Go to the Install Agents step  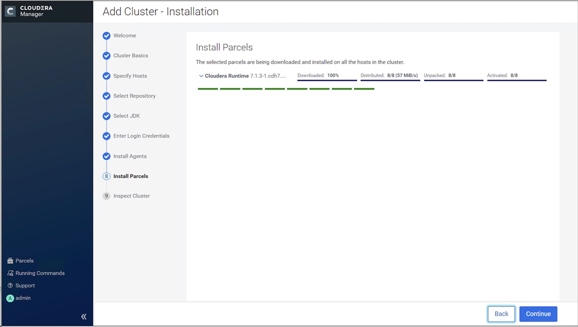pyautogui.click(x=130, y=156)
